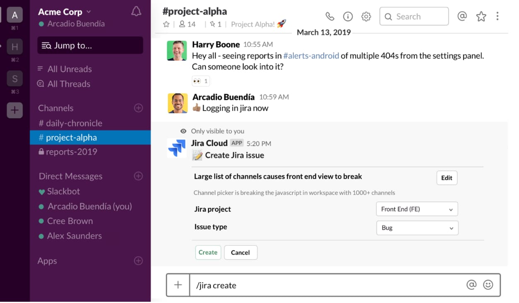The width and height of the screenshot is (519, 303).
Task: Click the Channels section header
Action: 56,108
